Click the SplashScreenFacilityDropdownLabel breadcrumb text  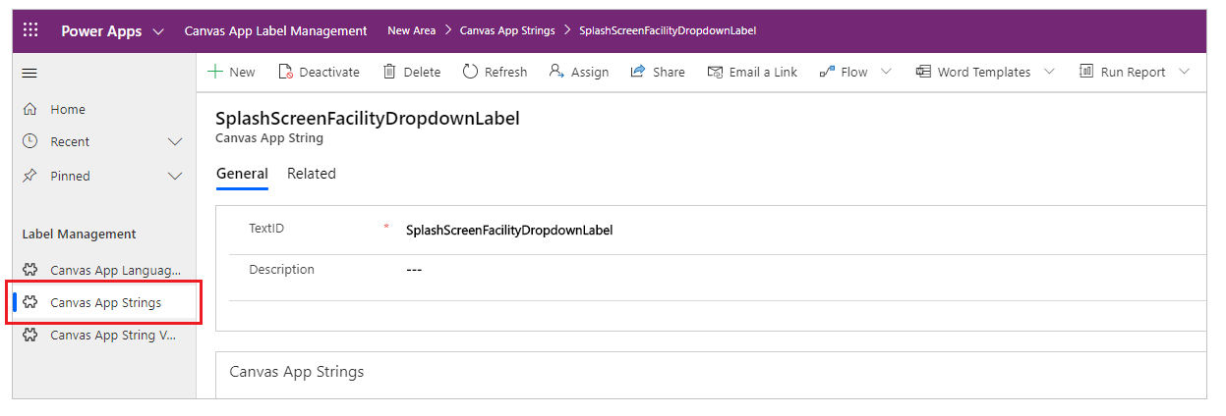(668, 30)
